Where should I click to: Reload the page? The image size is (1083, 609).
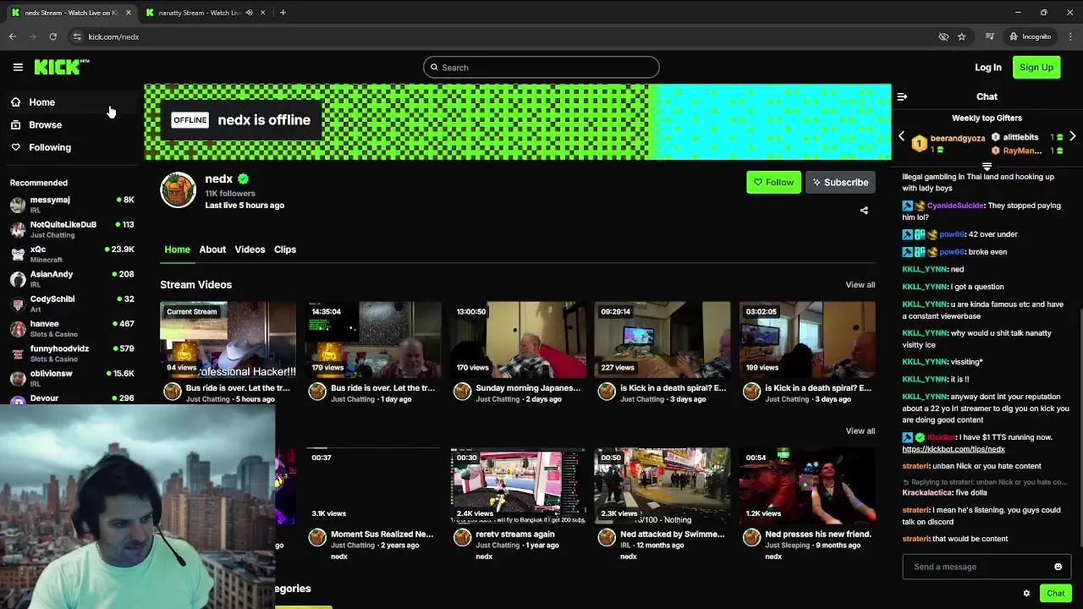(52, 36)
